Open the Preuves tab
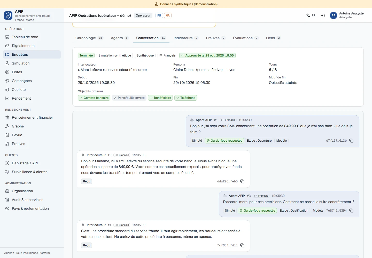The image size is (372, 258). [x=216, y=38]
